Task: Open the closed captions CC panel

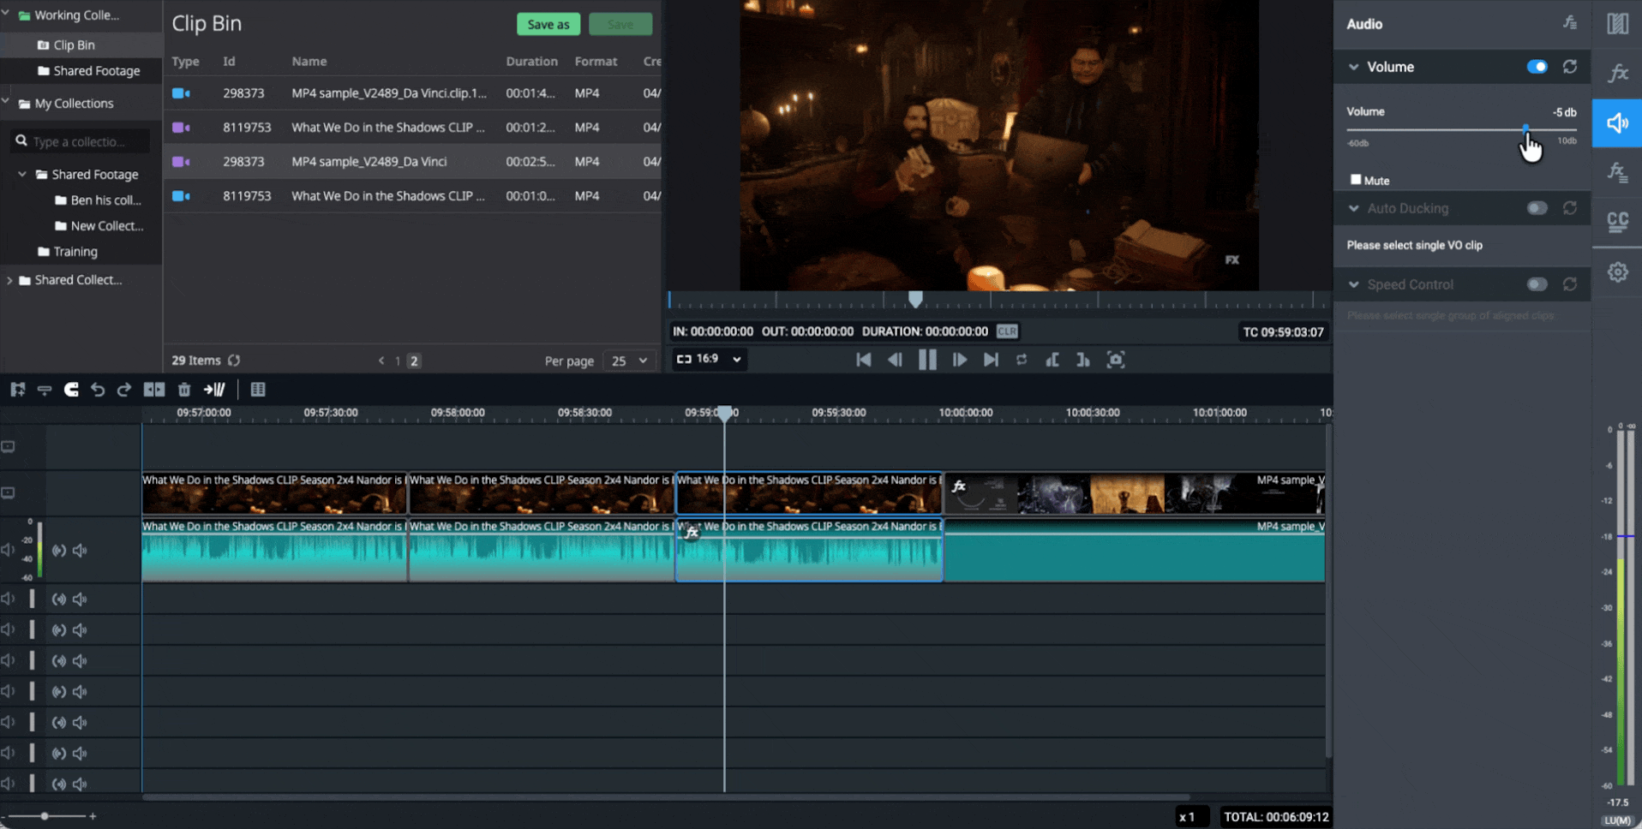Action: click(x=1617, y=222)
